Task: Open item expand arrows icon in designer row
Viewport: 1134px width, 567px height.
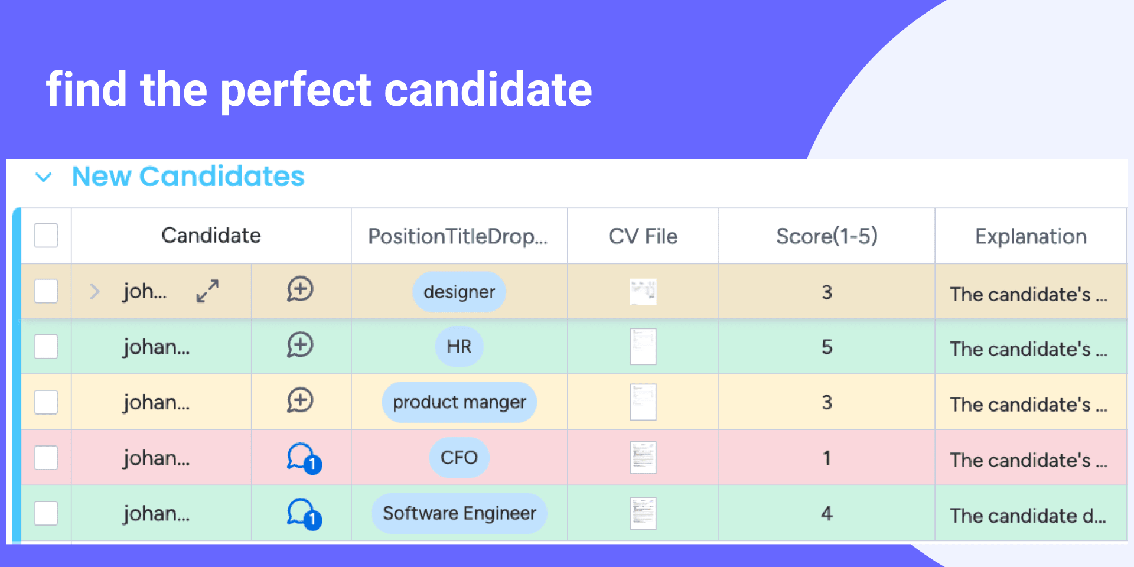Action: (x=208, y=291)
